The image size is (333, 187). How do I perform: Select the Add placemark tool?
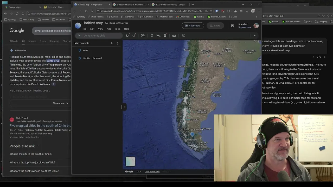click(x=152, y=36)
